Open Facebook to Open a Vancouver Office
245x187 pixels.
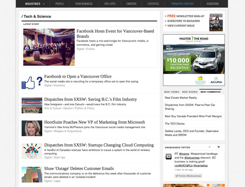tap(78, 76)
